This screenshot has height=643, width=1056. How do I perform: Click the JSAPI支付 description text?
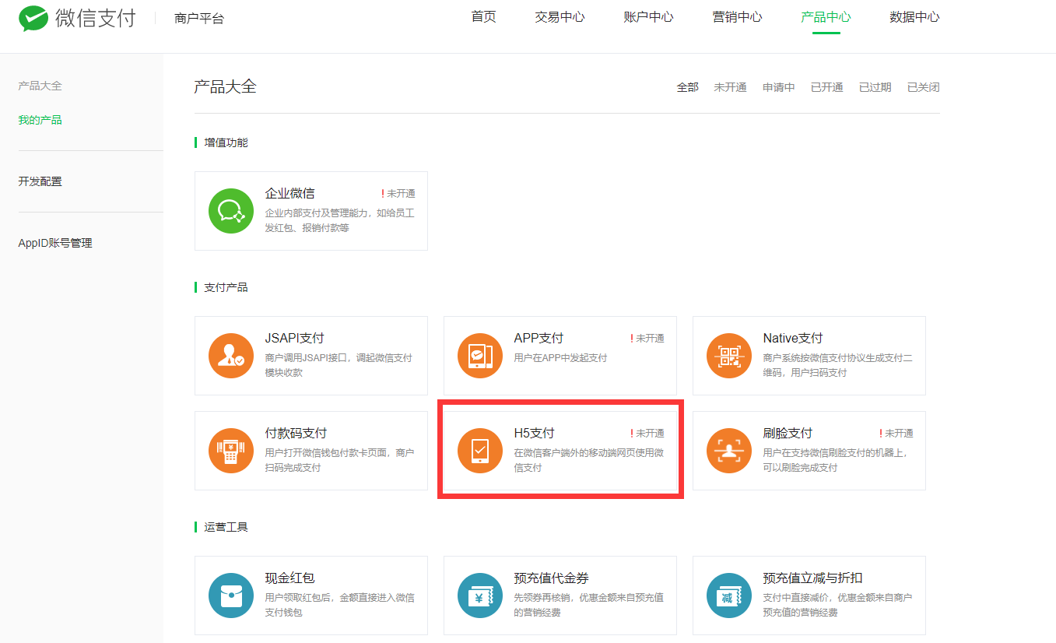pyautogui.click(x=339, y=365)
